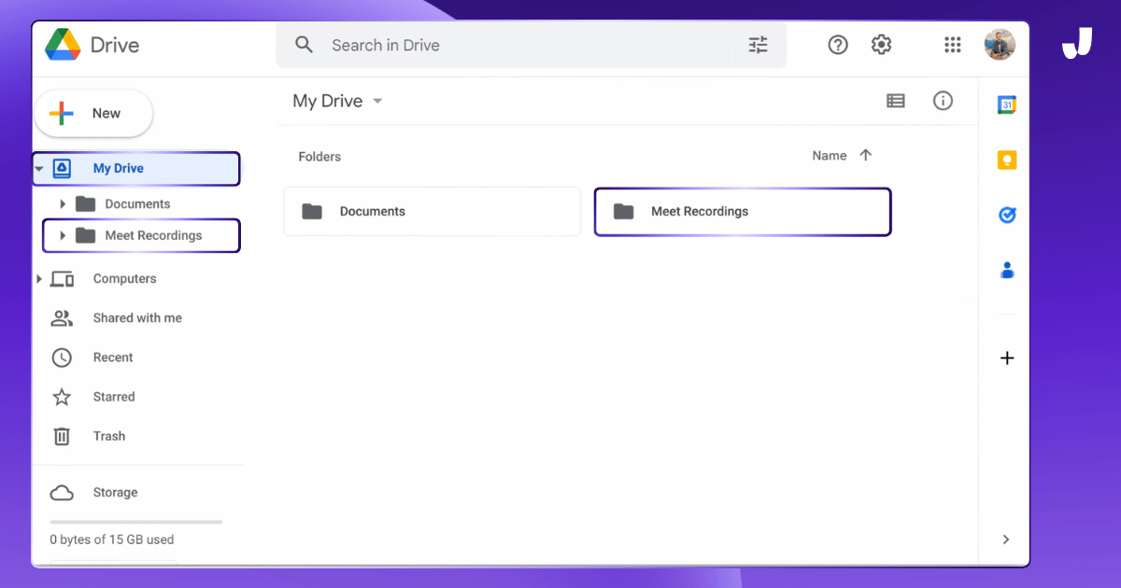Click the search magnifier icon
Screen dimensions: 1121x588
[304, 45]
